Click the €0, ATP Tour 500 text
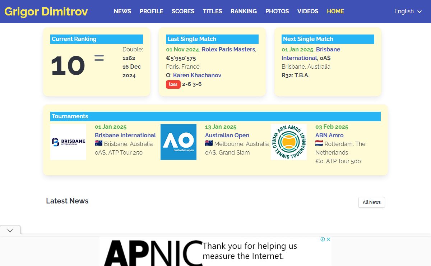Viewport: 431px width, 266px height. click(x=338, y=161)
